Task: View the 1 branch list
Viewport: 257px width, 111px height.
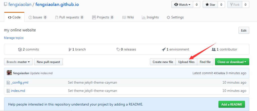Action: 77,49
